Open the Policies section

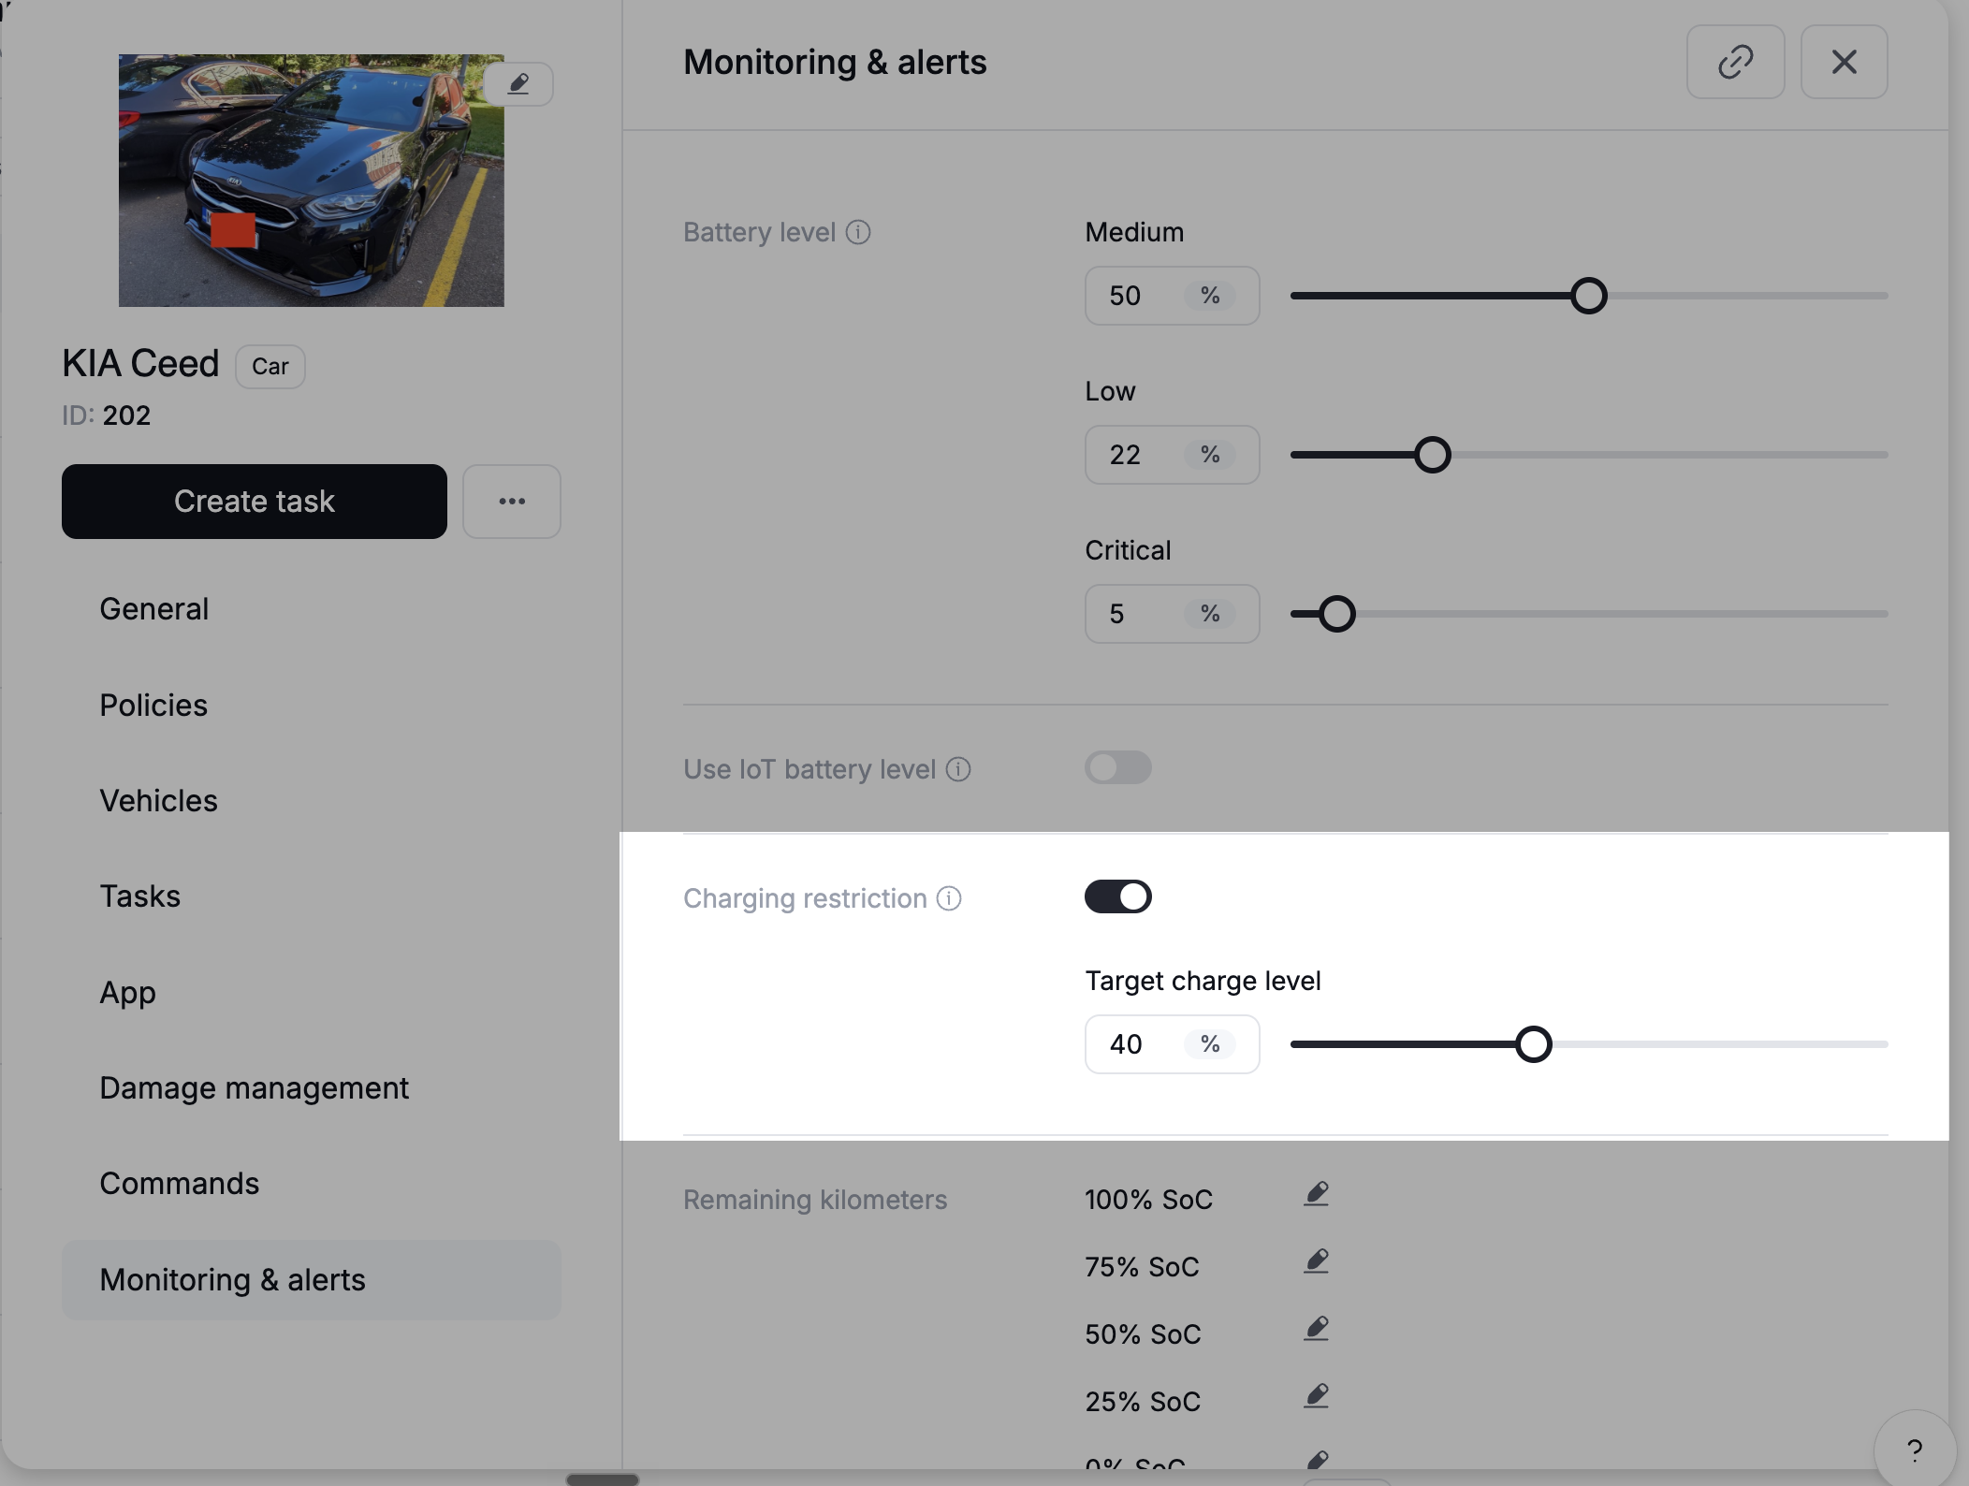click(312, 705)
